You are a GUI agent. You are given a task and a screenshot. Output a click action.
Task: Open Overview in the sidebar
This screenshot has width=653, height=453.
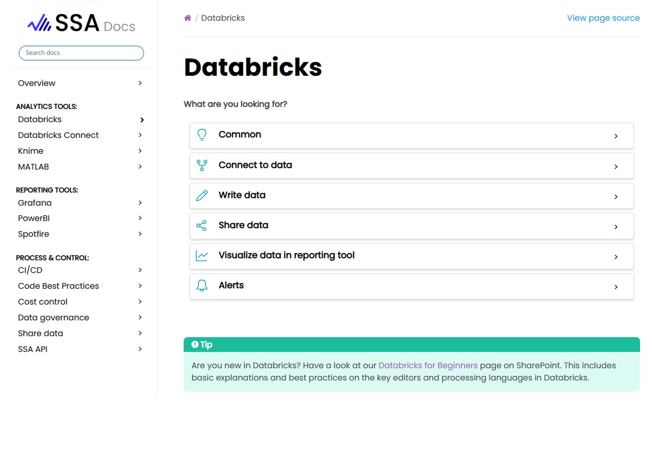(x=37, y=83)
